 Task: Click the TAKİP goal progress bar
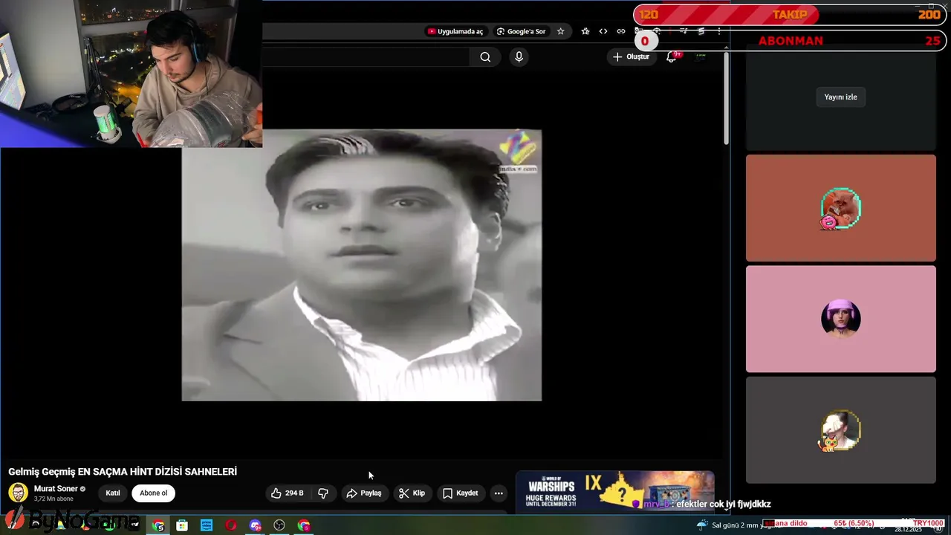click(788, 15)
